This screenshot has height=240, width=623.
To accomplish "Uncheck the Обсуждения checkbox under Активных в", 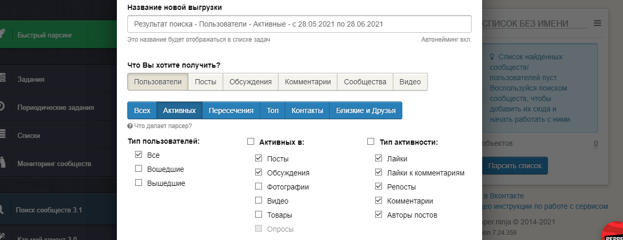I will click(x=259, y=172).
